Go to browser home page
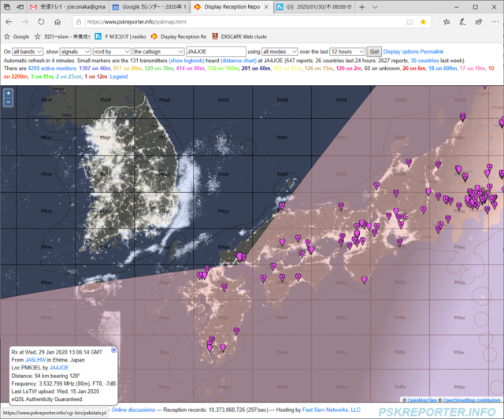The height and width of the screenshot is (419, 504). click(57, 22)
